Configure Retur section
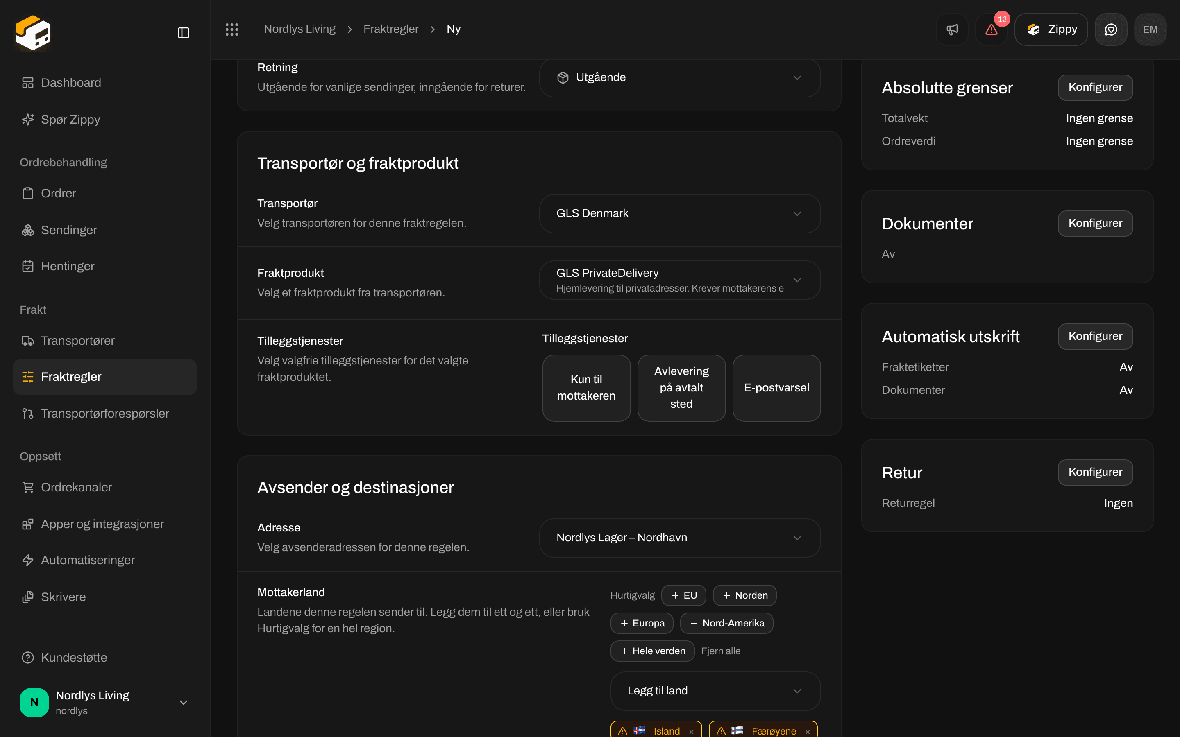The height and width of the screenshot is (737, 1180). coord(1095,472)
